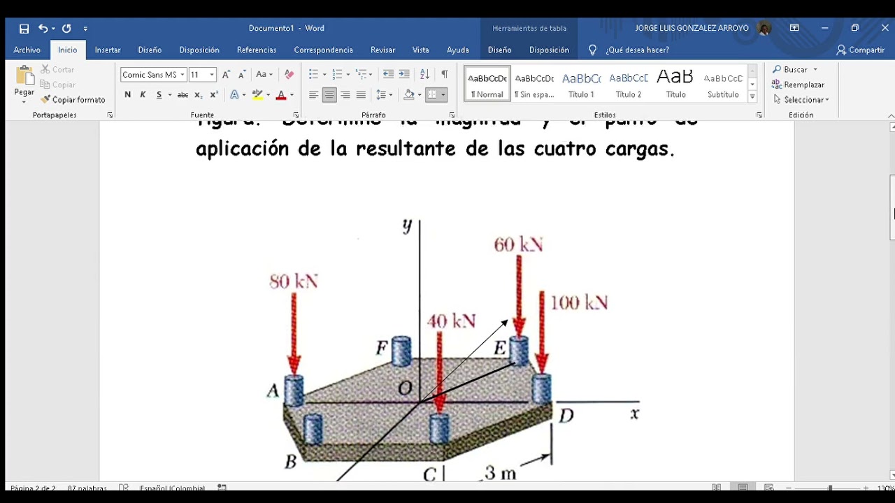This screenshot has width=895, height=503.
Task: Click the table Disposición tab
Action: (549, 50)
